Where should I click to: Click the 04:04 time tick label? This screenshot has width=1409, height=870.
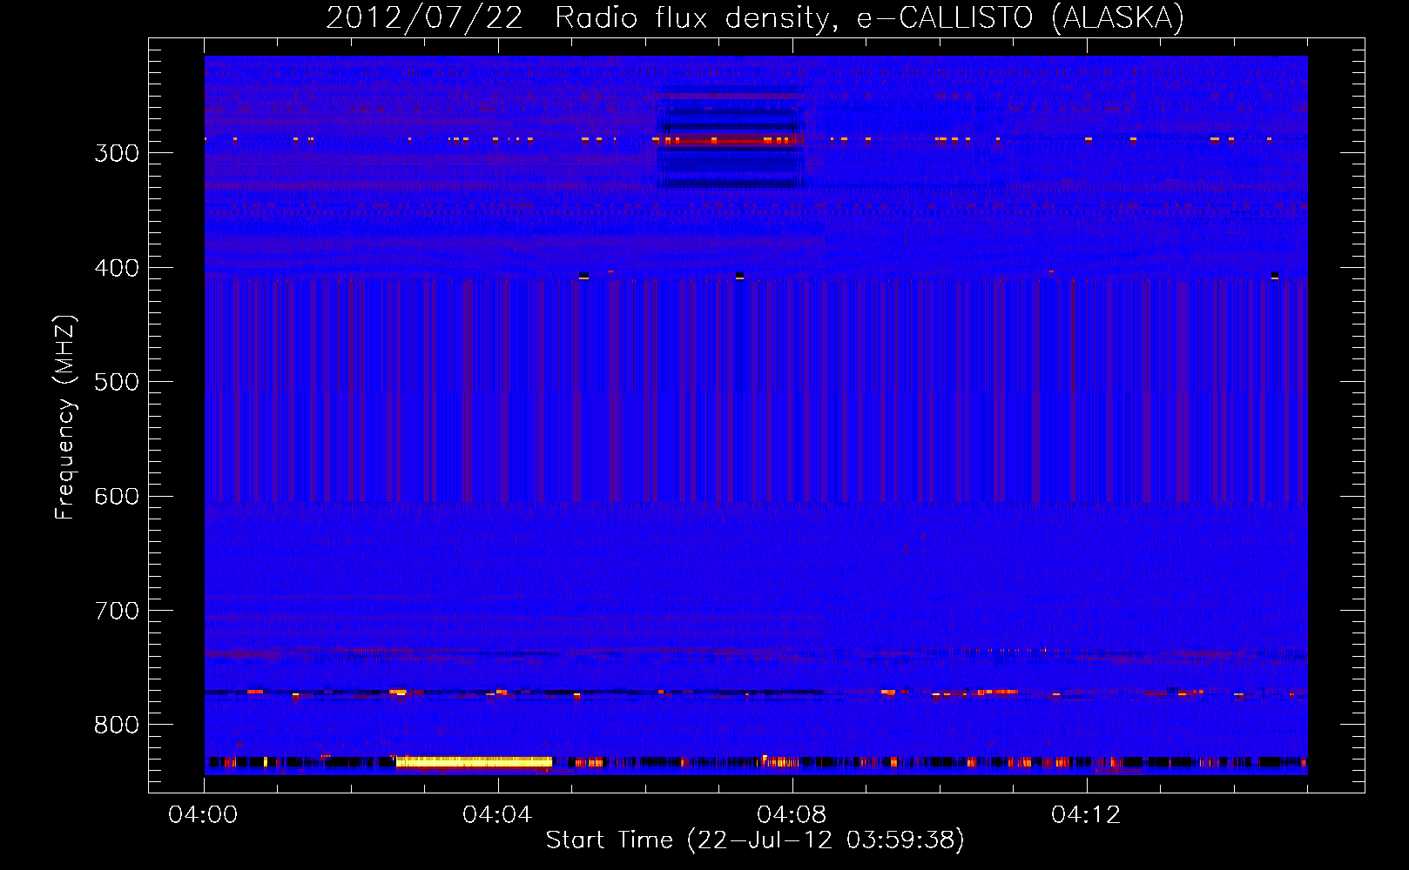(x=497, y=815)
